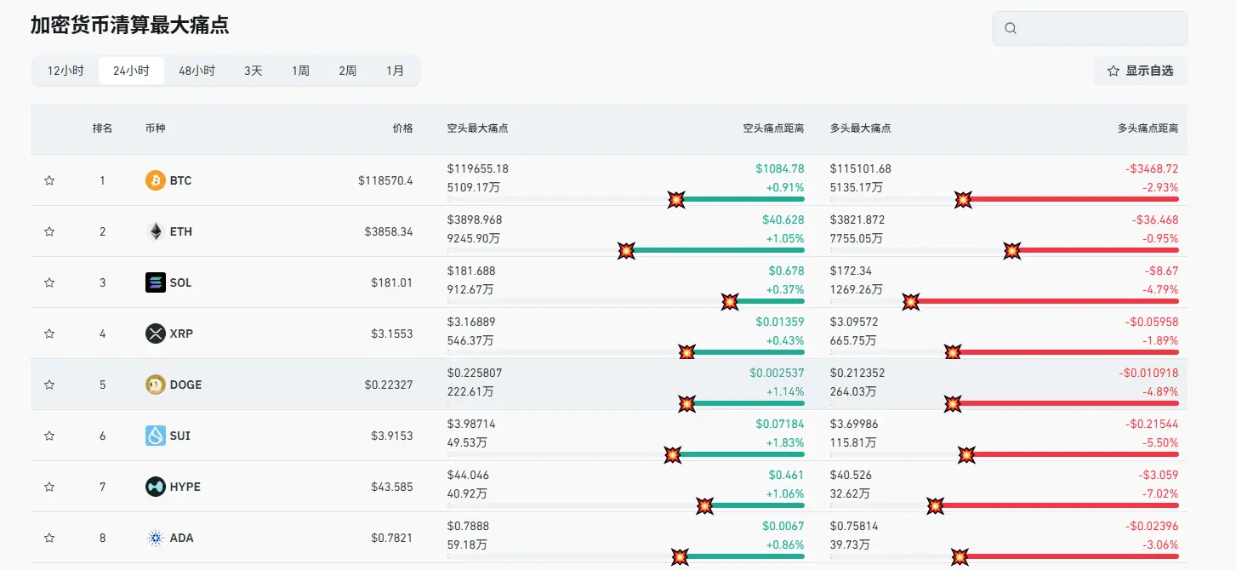This screenshot has height=570, width=1236.
Task: Click SUI short pain point explosion marker
Action: click(x=673, y=455)
